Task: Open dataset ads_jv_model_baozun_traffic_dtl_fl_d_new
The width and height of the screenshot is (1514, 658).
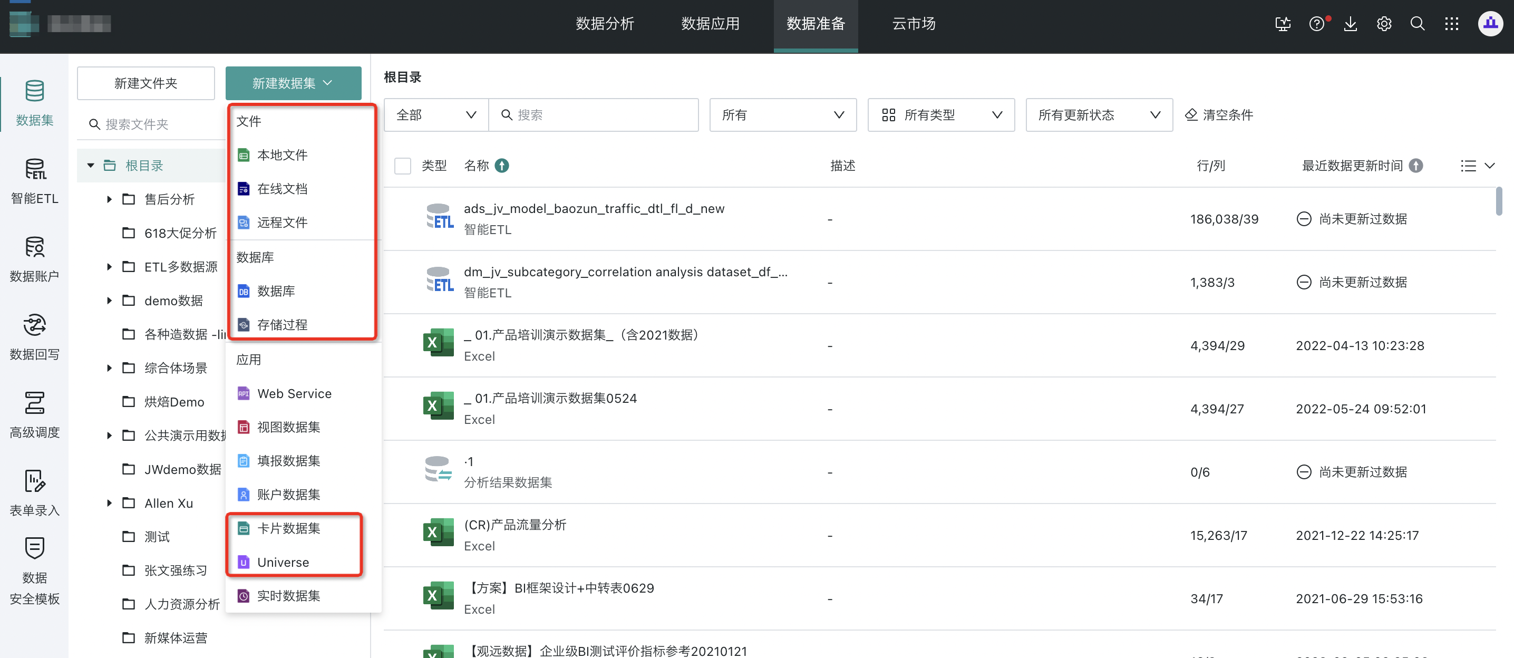Action: coord(594,209)
